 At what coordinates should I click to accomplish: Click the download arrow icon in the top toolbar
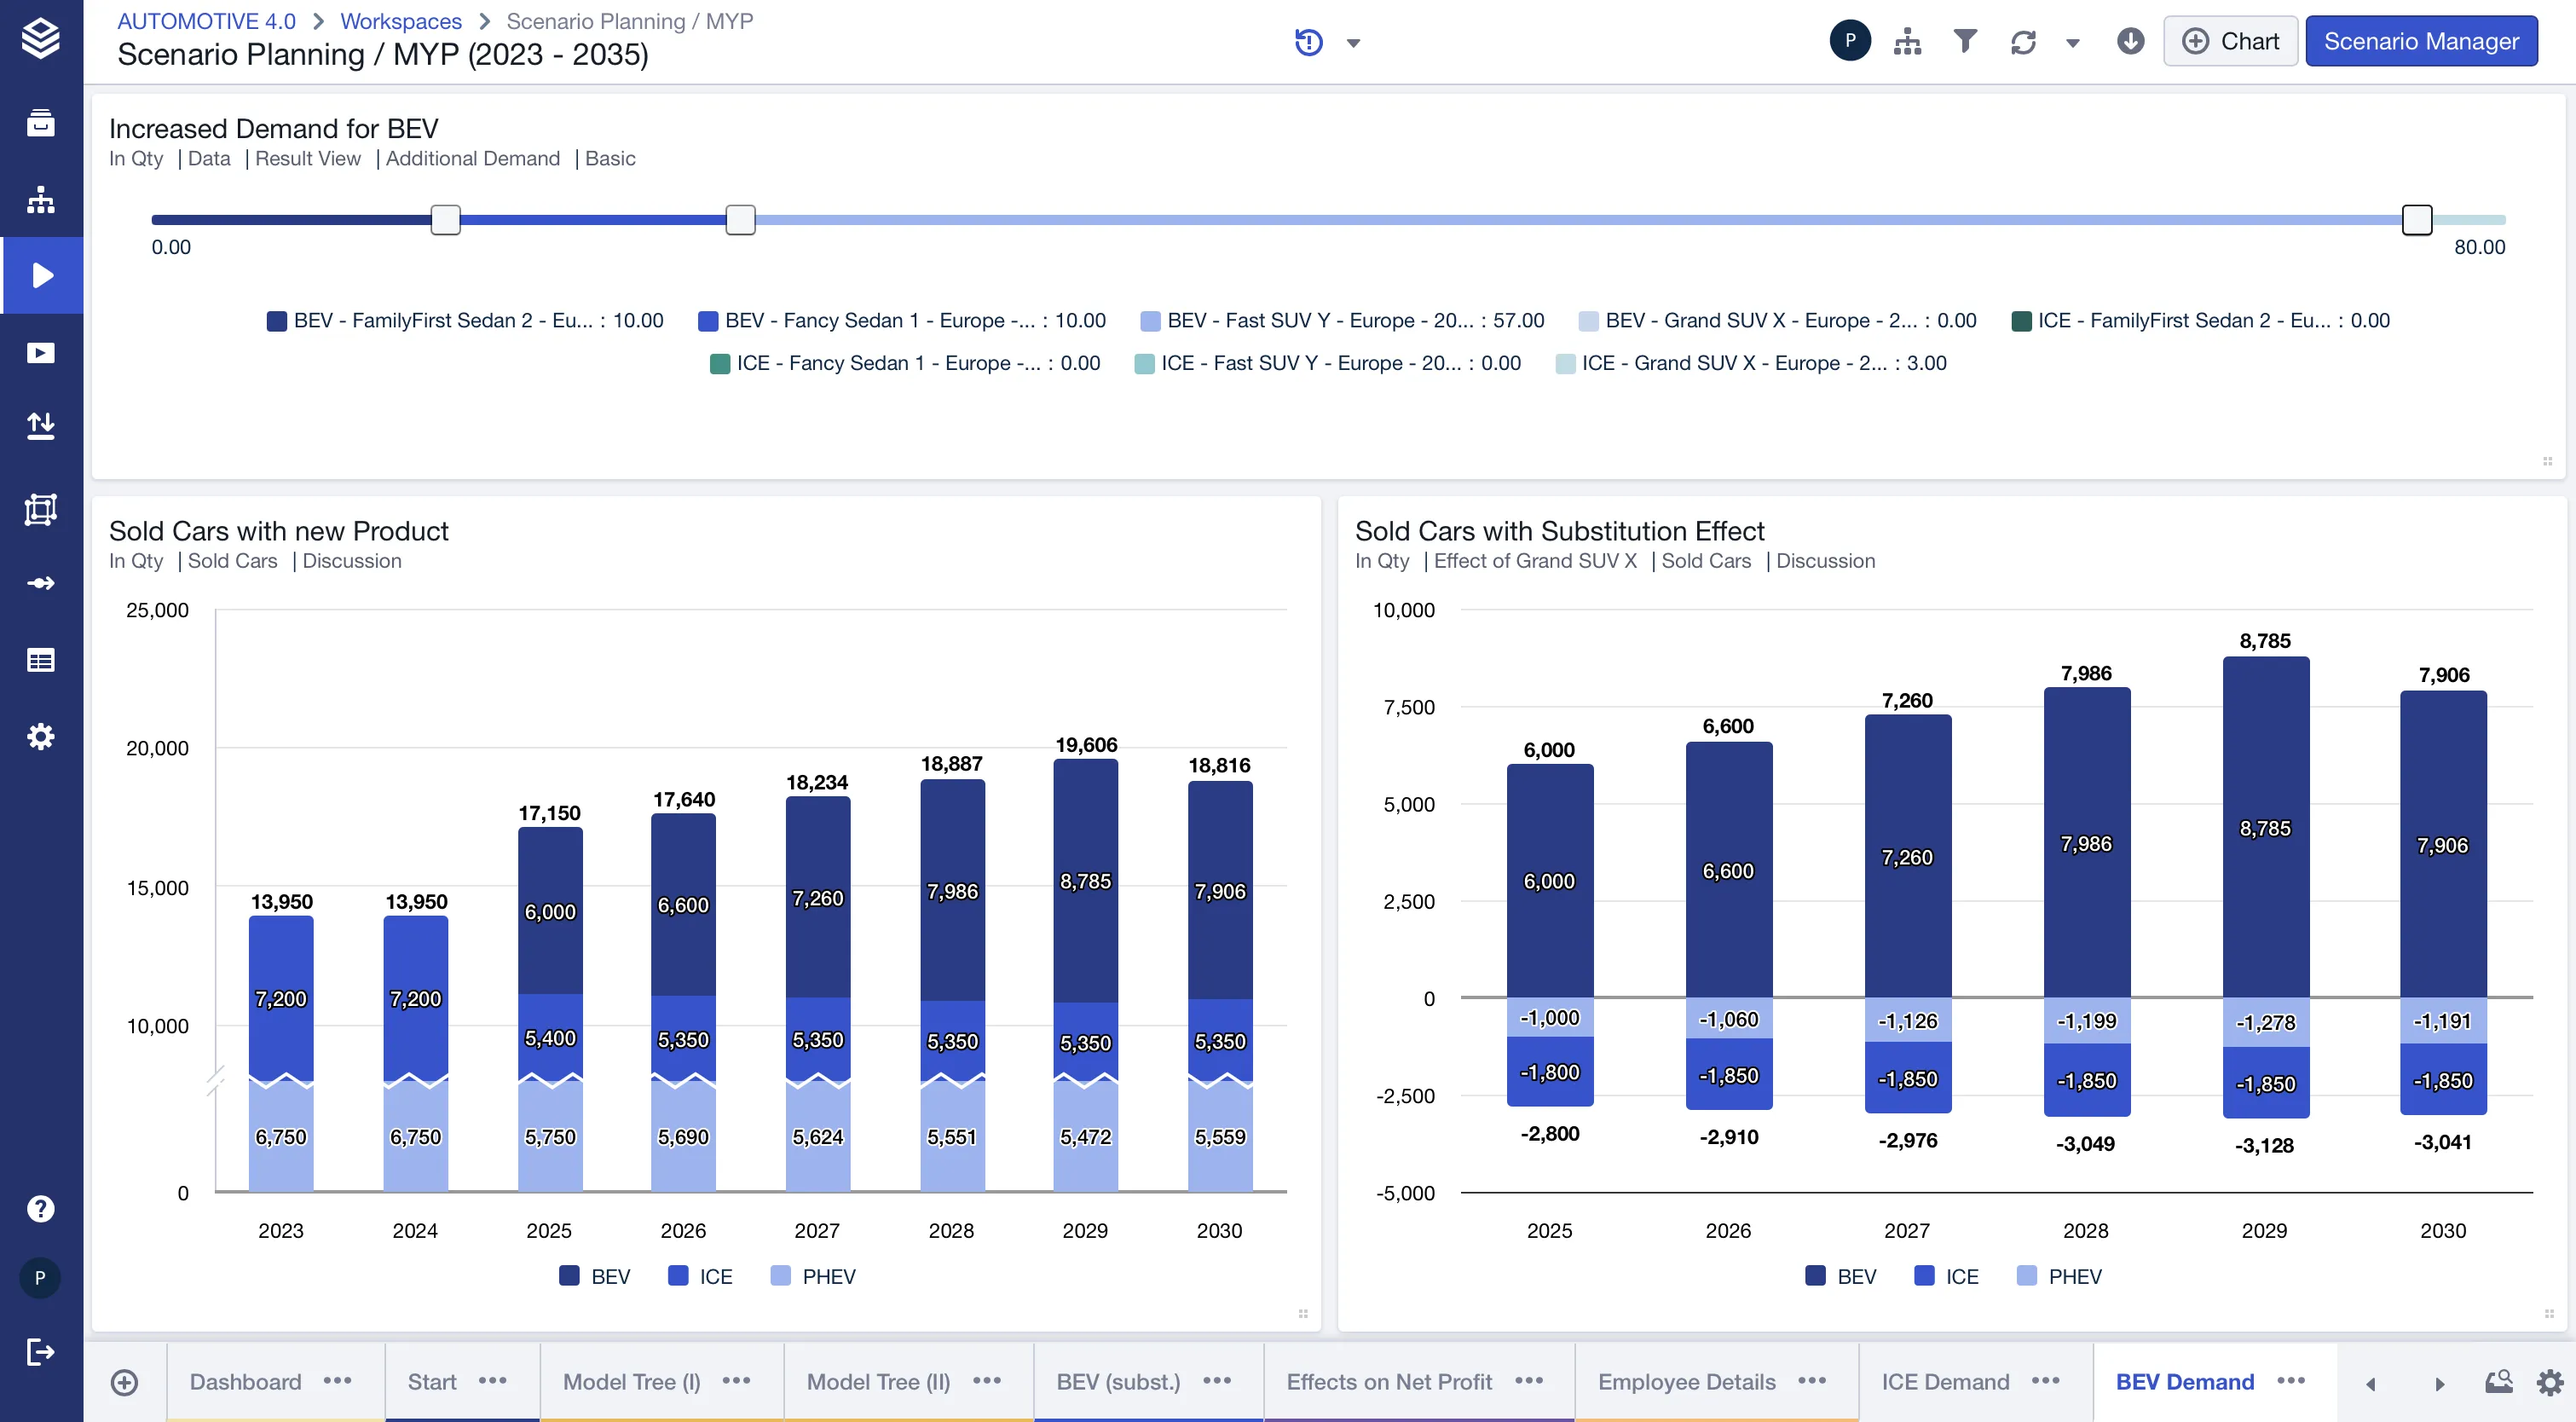click(x=2130, y=41)
